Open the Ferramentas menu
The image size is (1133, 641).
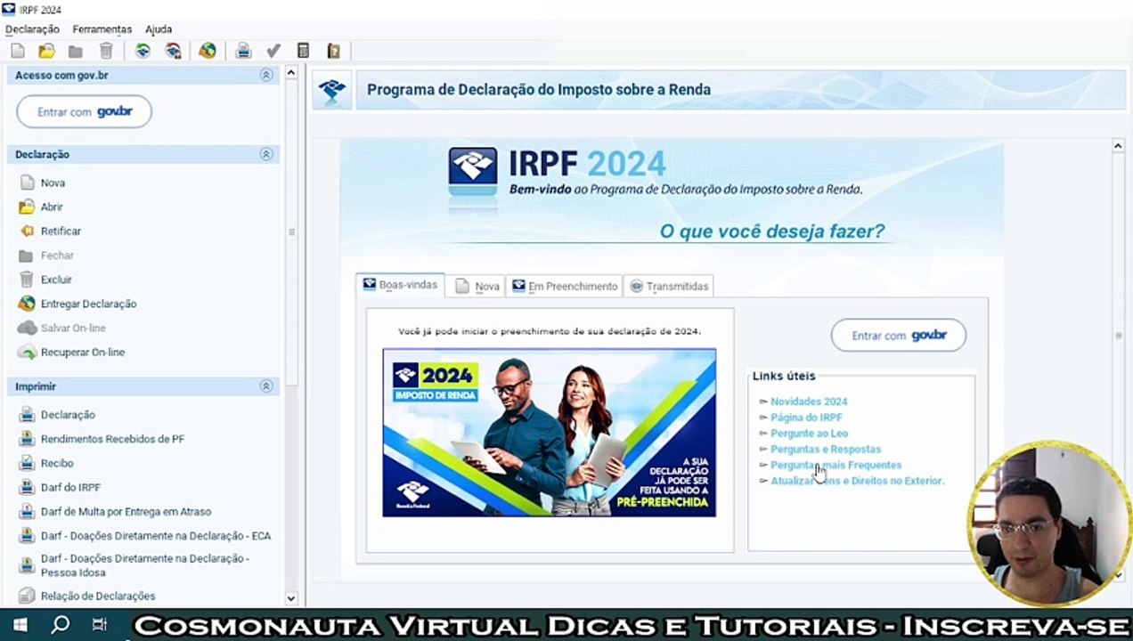102,29
